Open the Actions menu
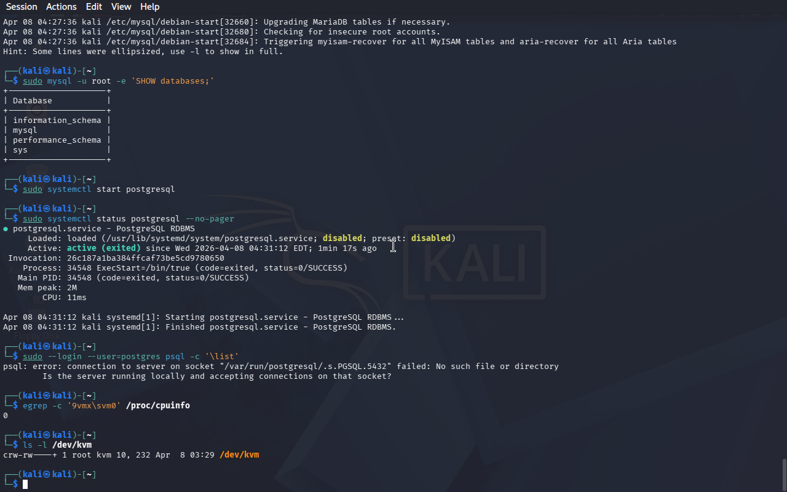The width and height of the screenshot is (787, 492). (x=61, y=7)
